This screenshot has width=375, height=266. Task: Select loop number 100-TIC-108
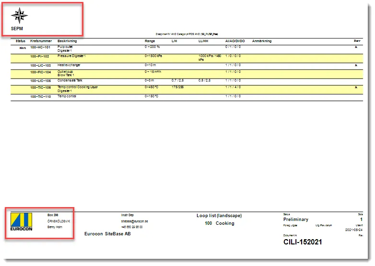coord(40,88)
